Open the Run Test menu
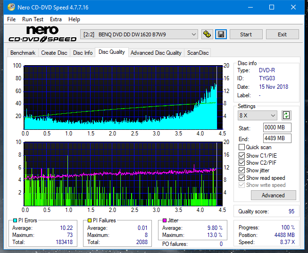 point(33,19)
